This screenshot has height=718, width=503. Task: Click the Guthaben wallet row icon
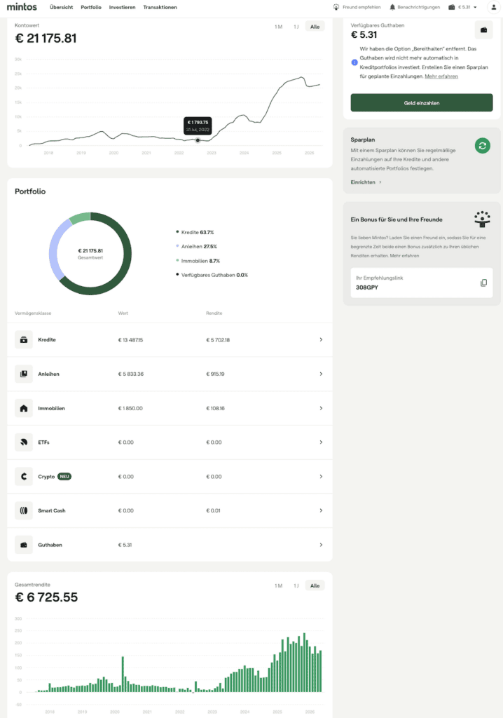24,545
